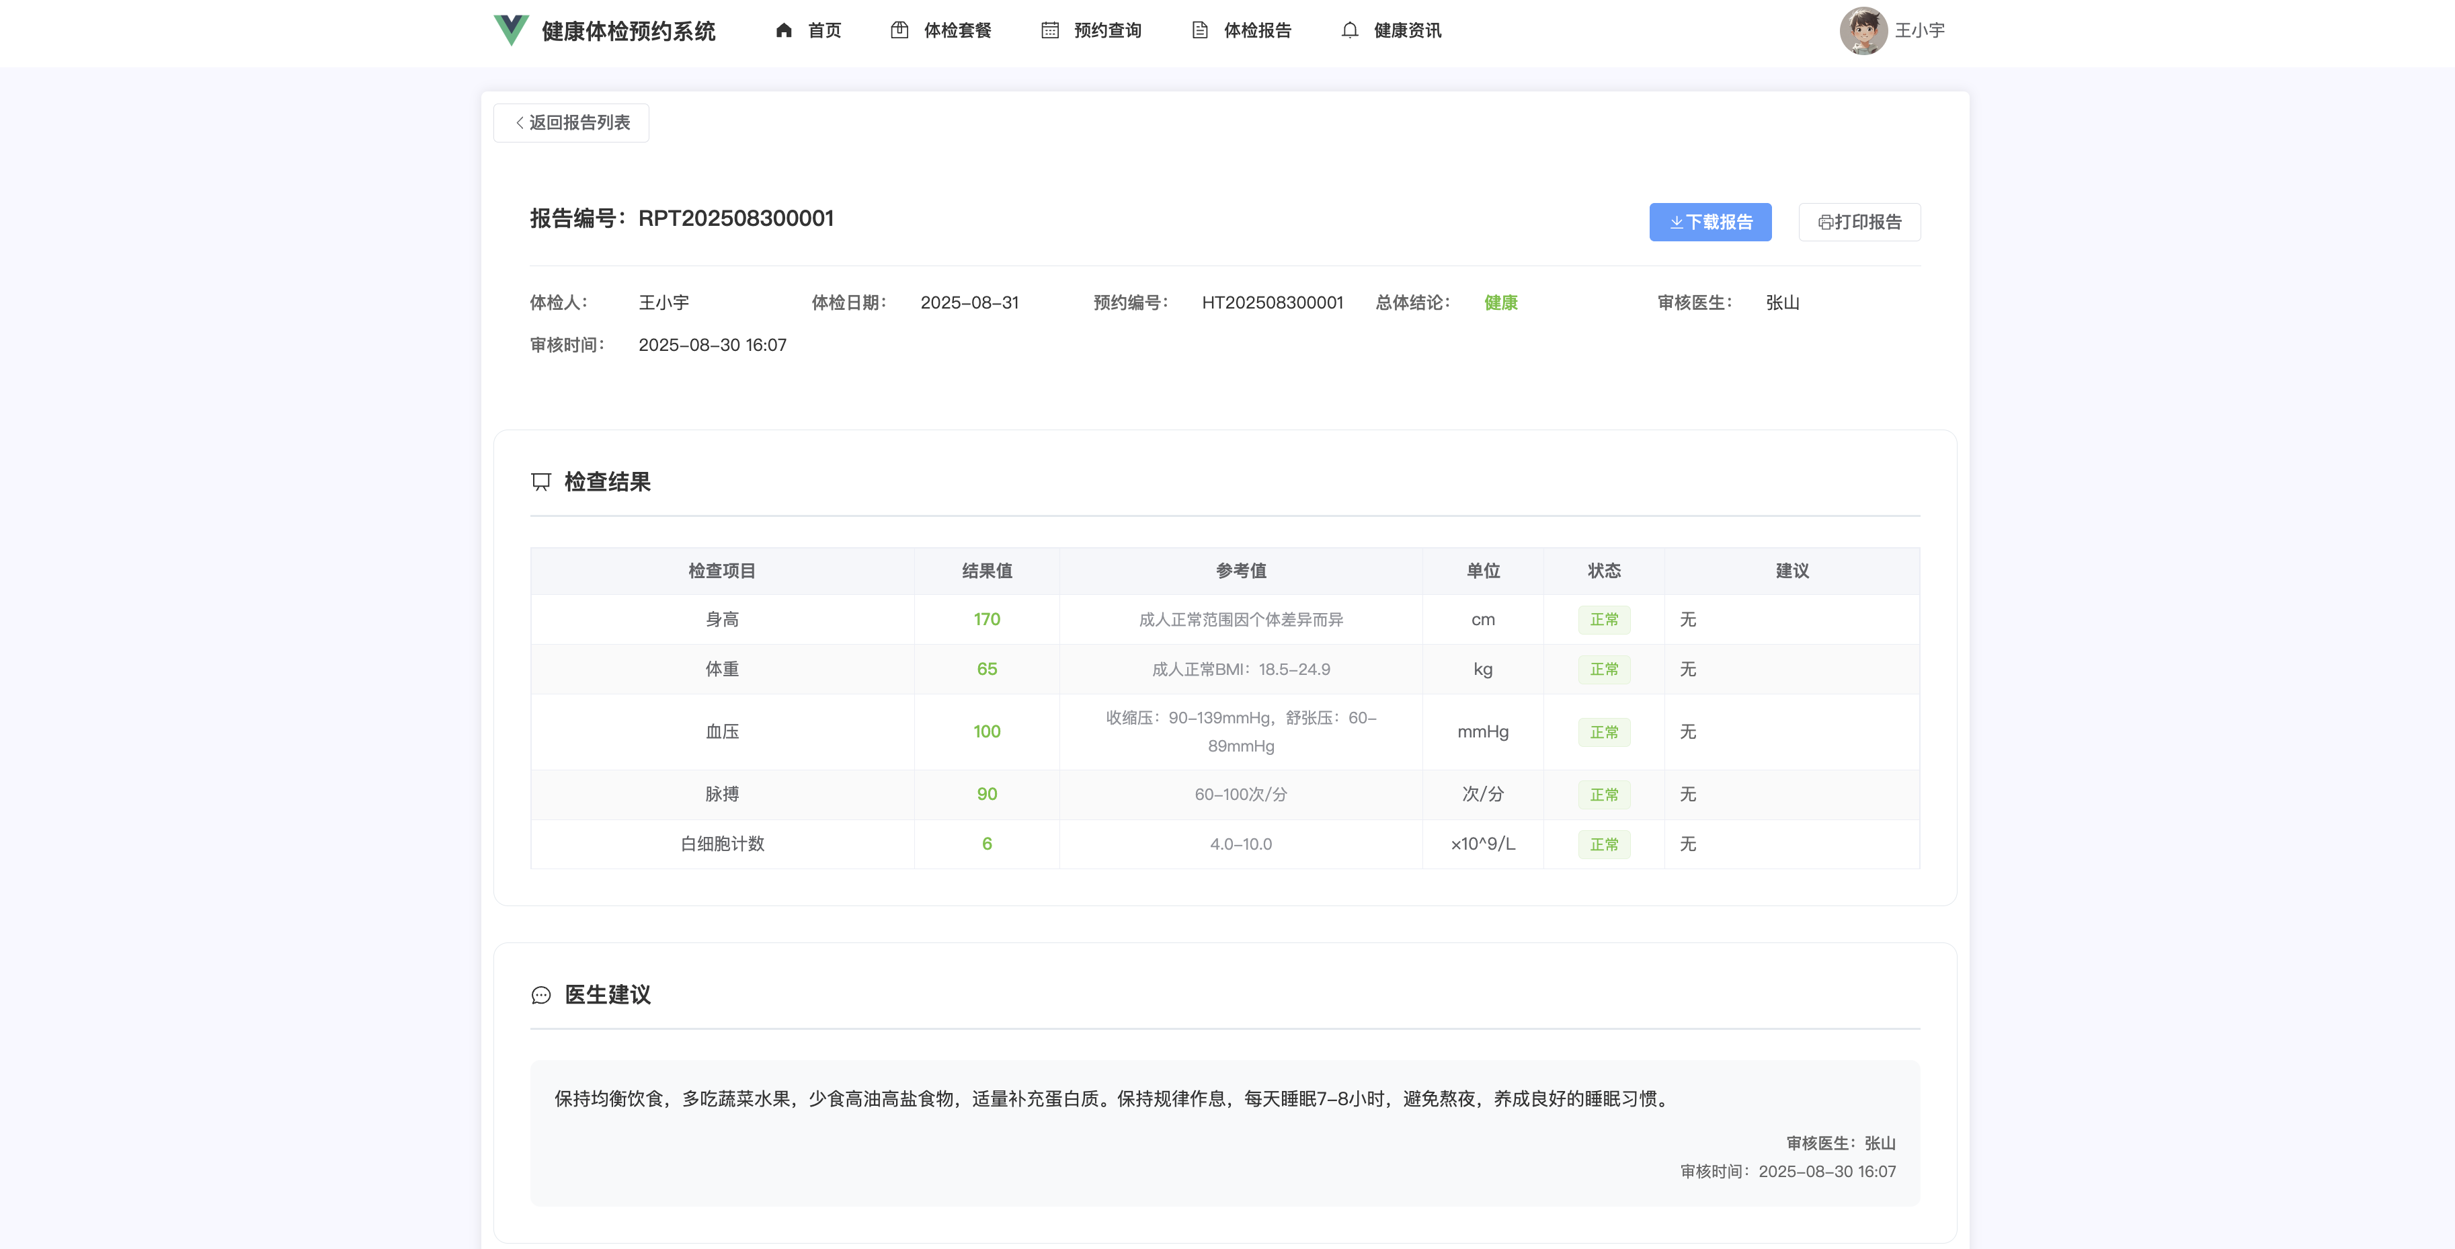Image resolution: width=2455 pixels, height=1249 pixels.
Task: Go to 预约查询 page
Action: 1106,30
